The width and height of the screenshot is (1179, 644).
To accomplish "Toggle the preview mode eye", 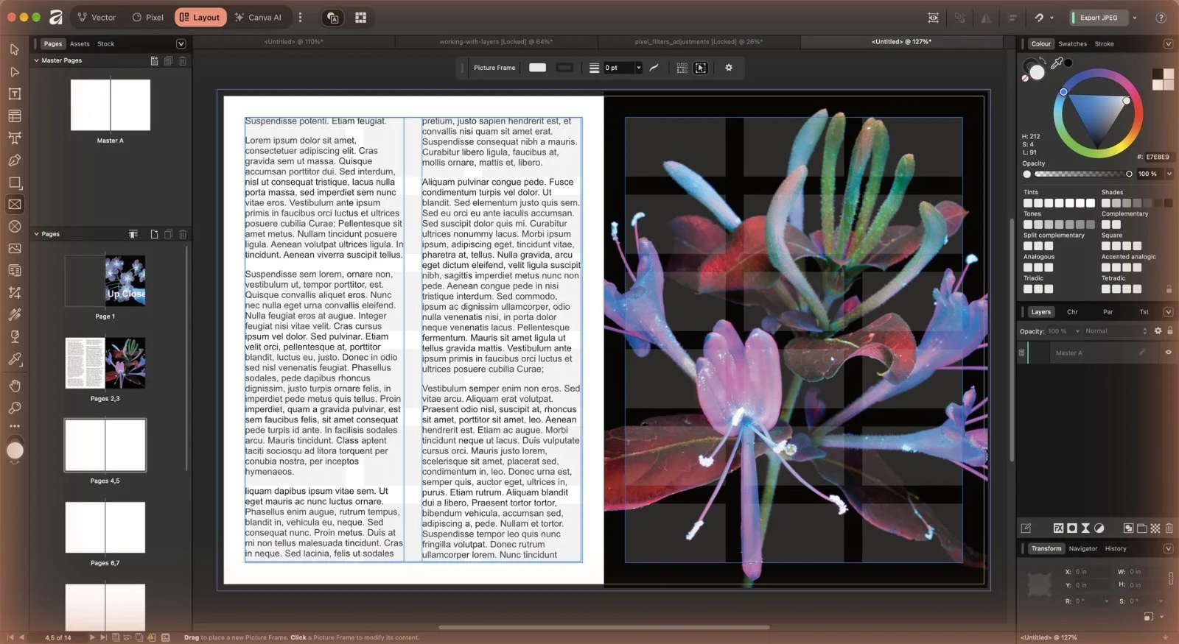I will coord(933,18).
